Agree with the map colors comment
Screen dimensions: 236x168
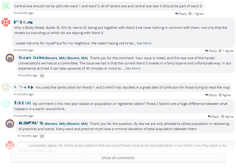[x=225, y=95]
